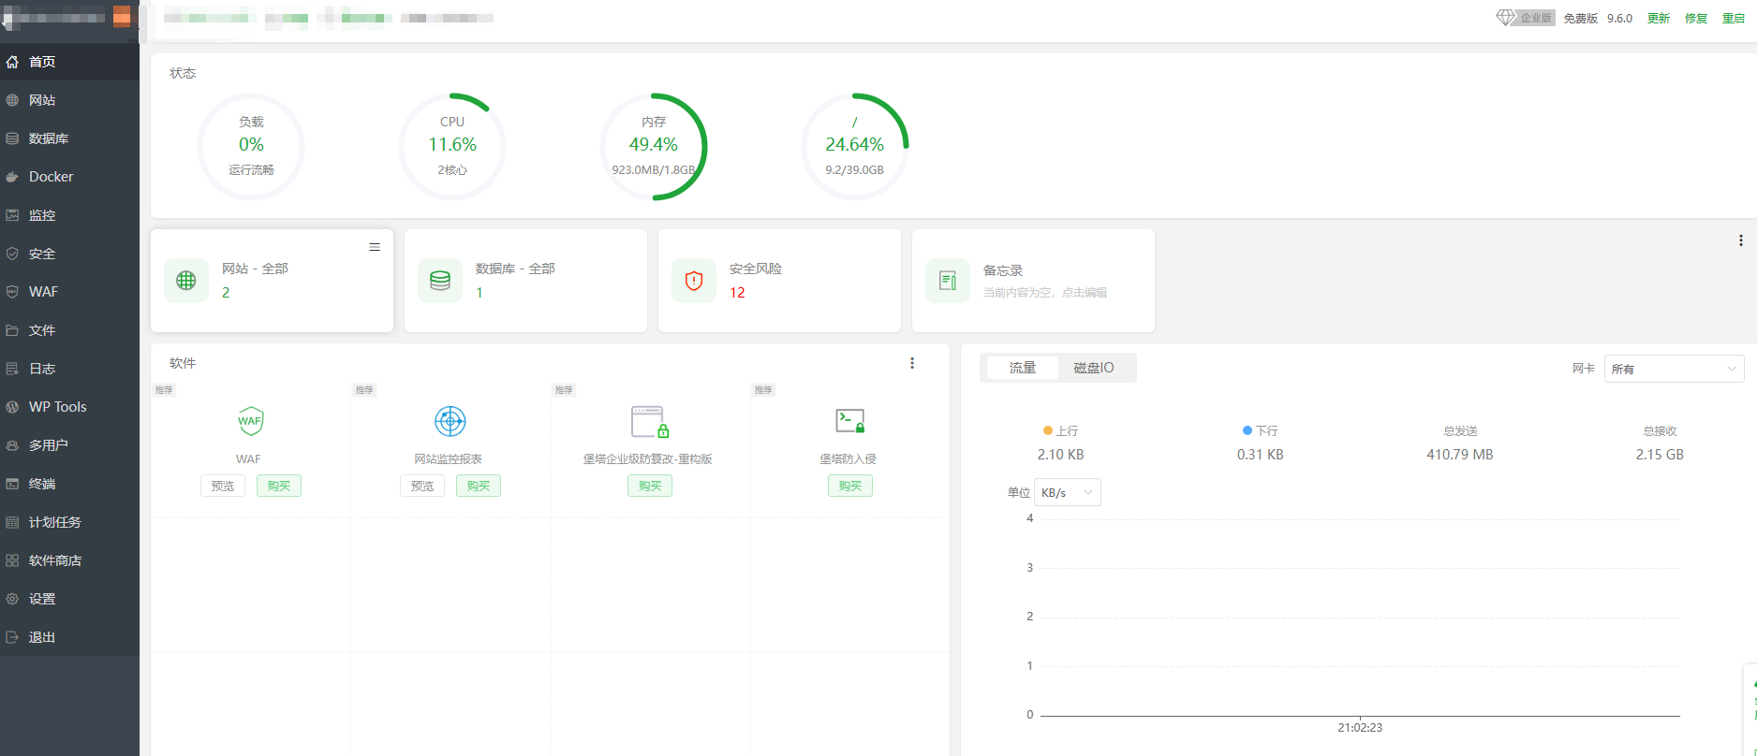Click the 文件 folder icon in sidebar
Screen dimensions: 1757x756
12,330
